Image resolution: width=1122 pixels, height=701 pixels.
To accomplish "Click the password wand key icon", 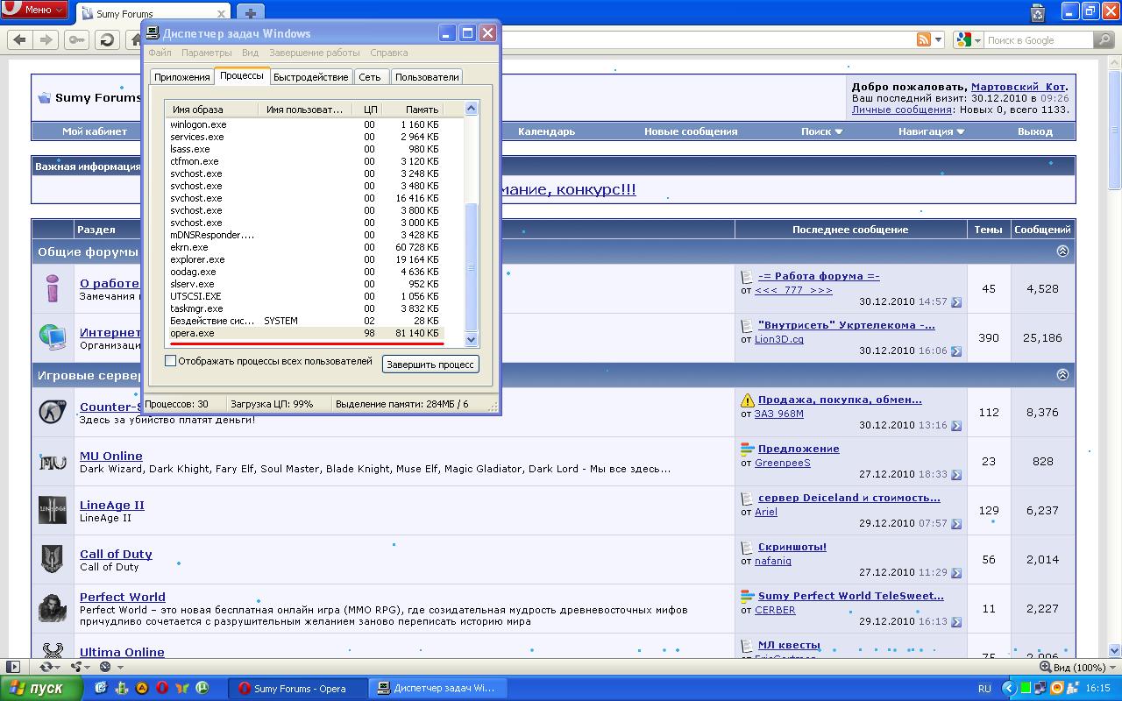I will [77, 40].
